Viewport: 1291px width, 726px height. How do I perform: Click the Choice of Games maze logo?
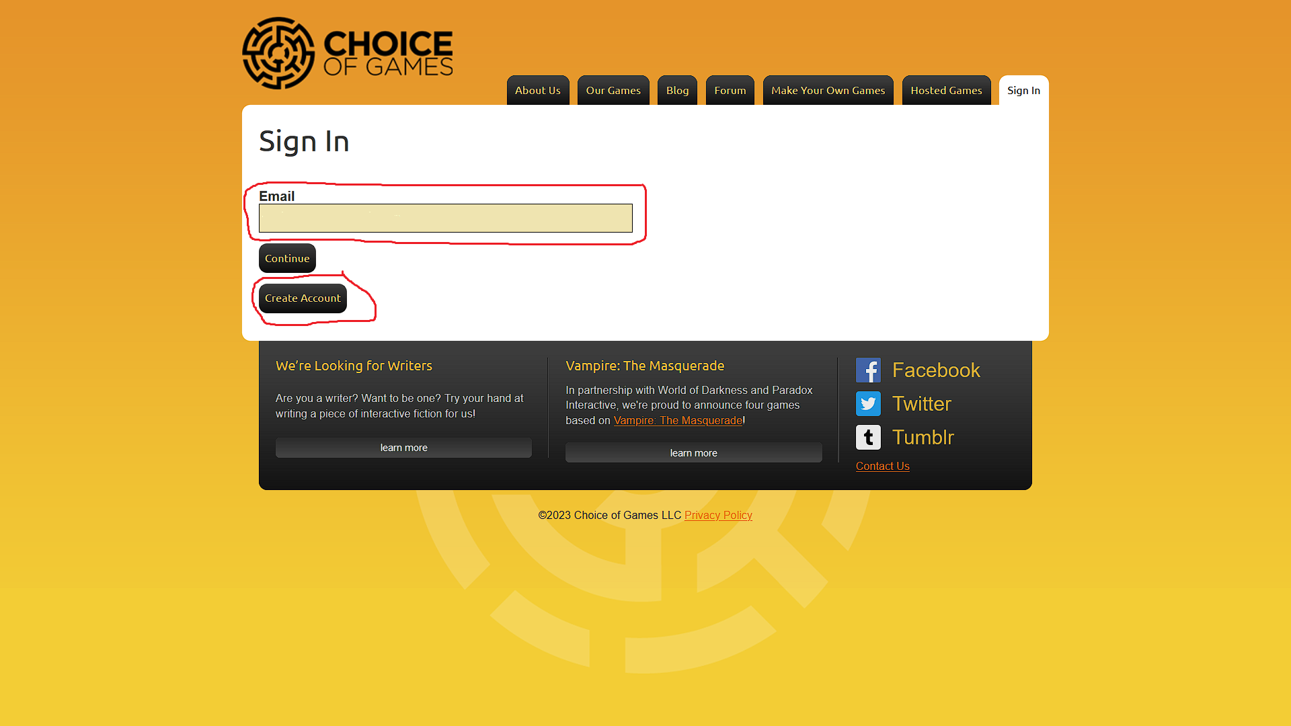278,53
